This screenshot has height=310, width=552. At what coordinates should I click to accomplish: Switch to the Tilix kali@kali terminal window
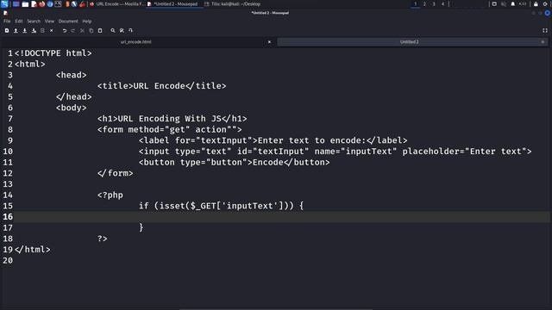pos(233,3)
